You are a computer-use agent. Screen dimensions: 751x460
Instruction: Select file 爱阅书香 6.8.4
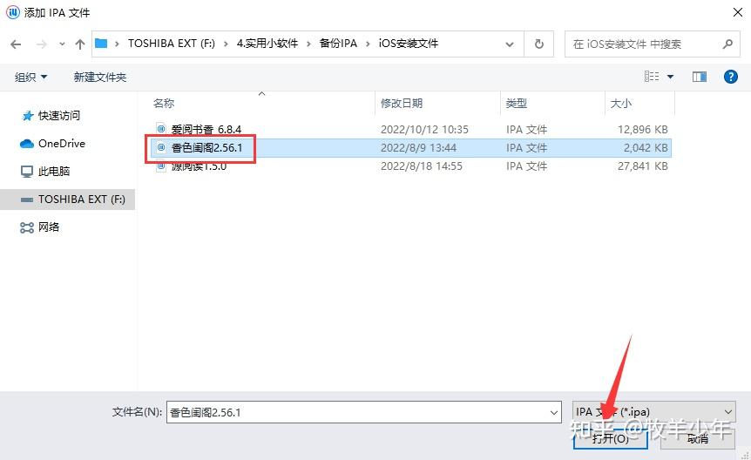click(x=206, y=129)
